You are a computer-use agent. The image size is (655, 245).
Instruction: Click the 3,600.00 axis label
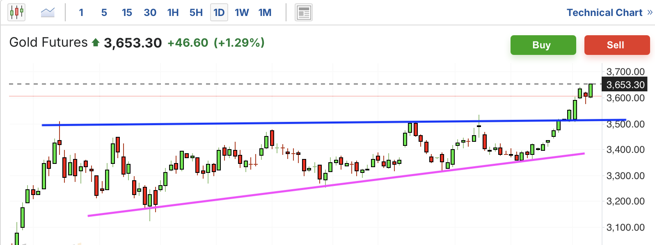pos(625,98)
